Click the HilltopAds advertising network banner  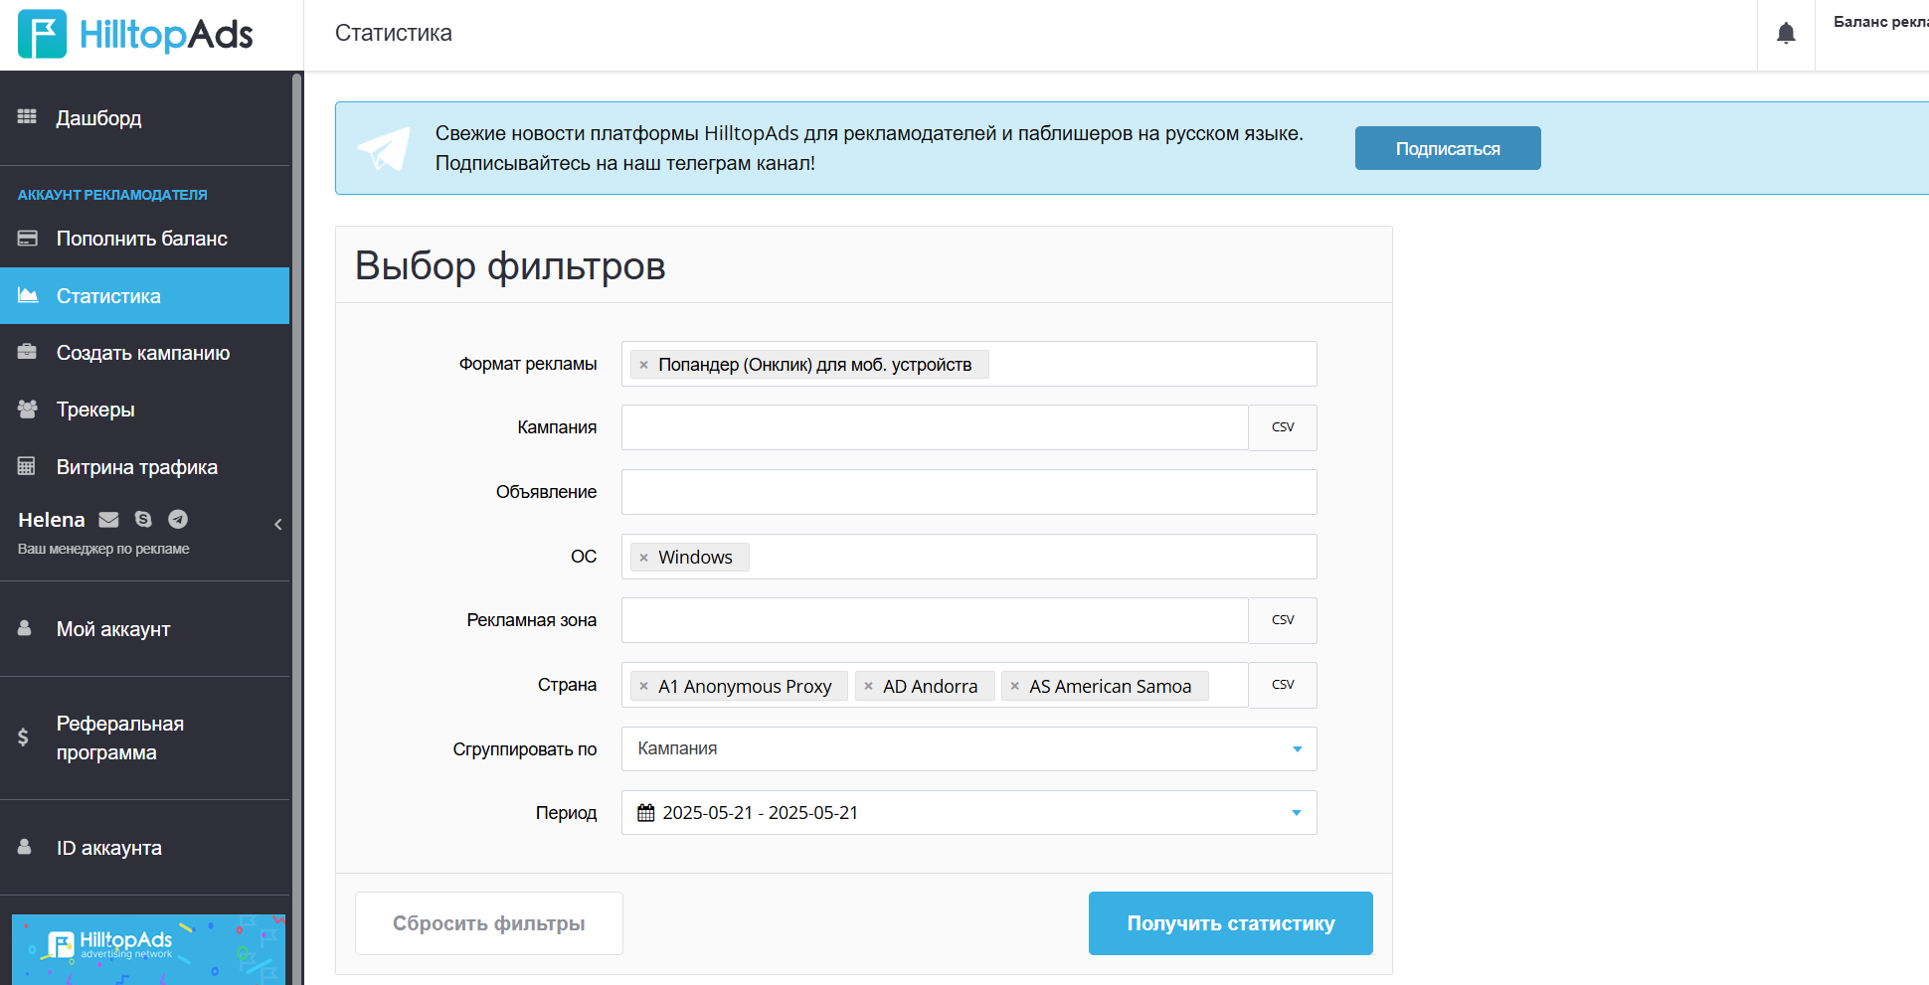coord(148,949)
